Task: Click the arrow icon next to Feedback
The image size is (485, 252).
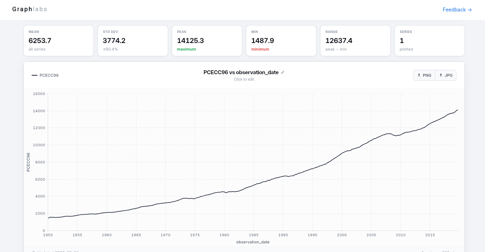Action: click(x=470, y=10)
